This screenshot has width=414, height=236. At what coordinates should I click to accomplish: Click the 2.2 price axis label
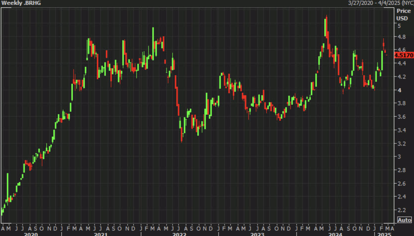click(x=401, y=210)
